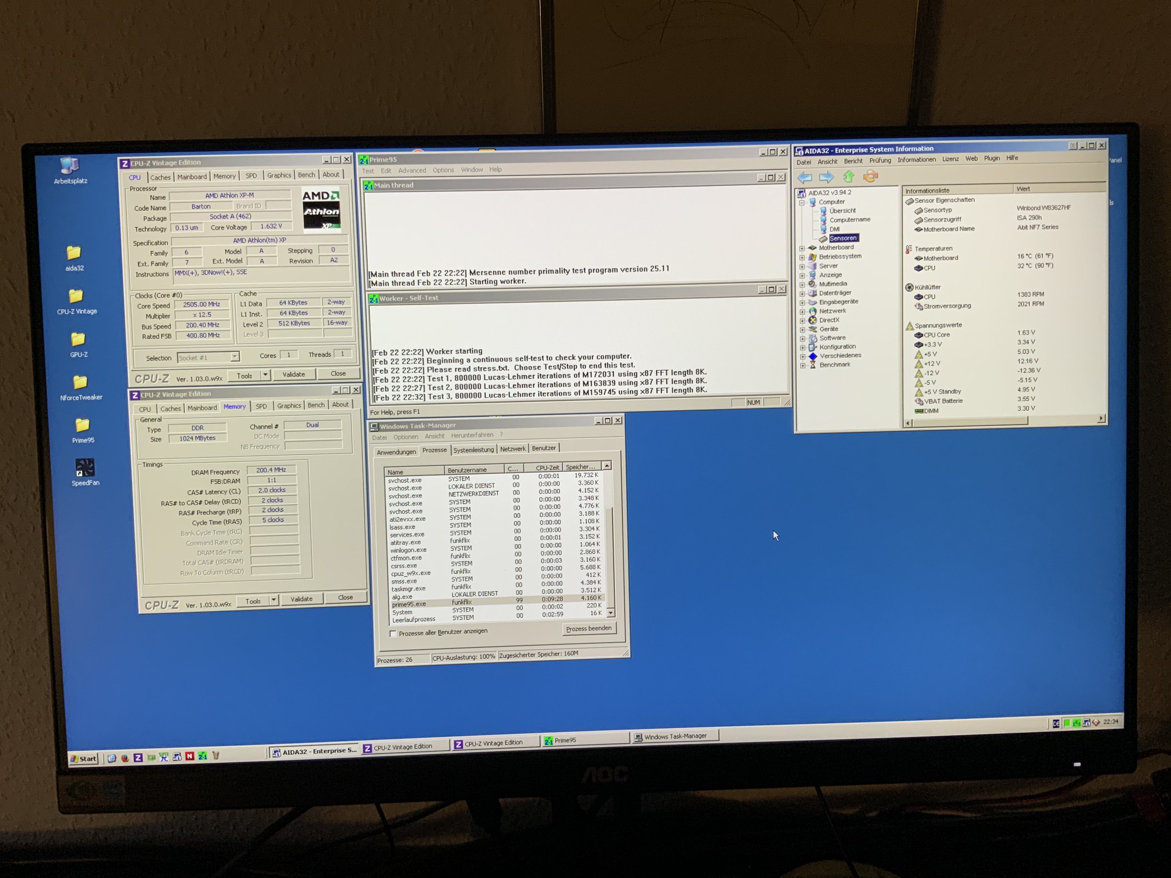
Task: Collapse Computer node in AIDA32 tree
Action: 802,203
